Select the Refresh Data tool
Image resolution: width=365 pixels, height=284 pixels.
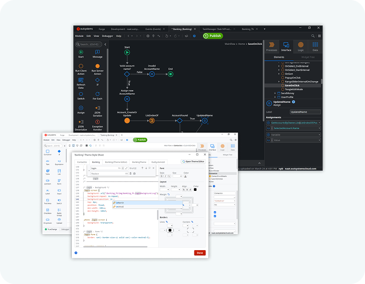click(x=81, y=82)
